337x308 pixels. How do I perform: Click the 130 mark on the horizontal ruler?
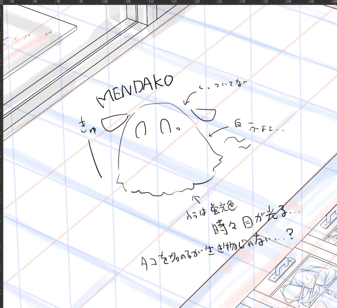pyautogui.click(x=243, y=2)
